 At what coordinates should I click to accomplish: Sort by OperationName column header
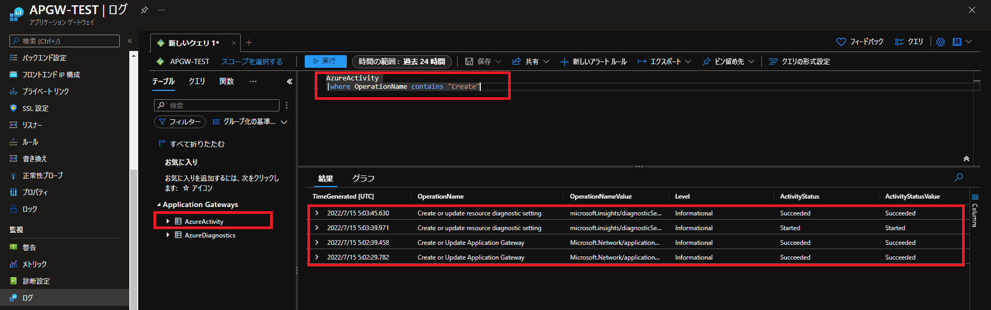440,197
